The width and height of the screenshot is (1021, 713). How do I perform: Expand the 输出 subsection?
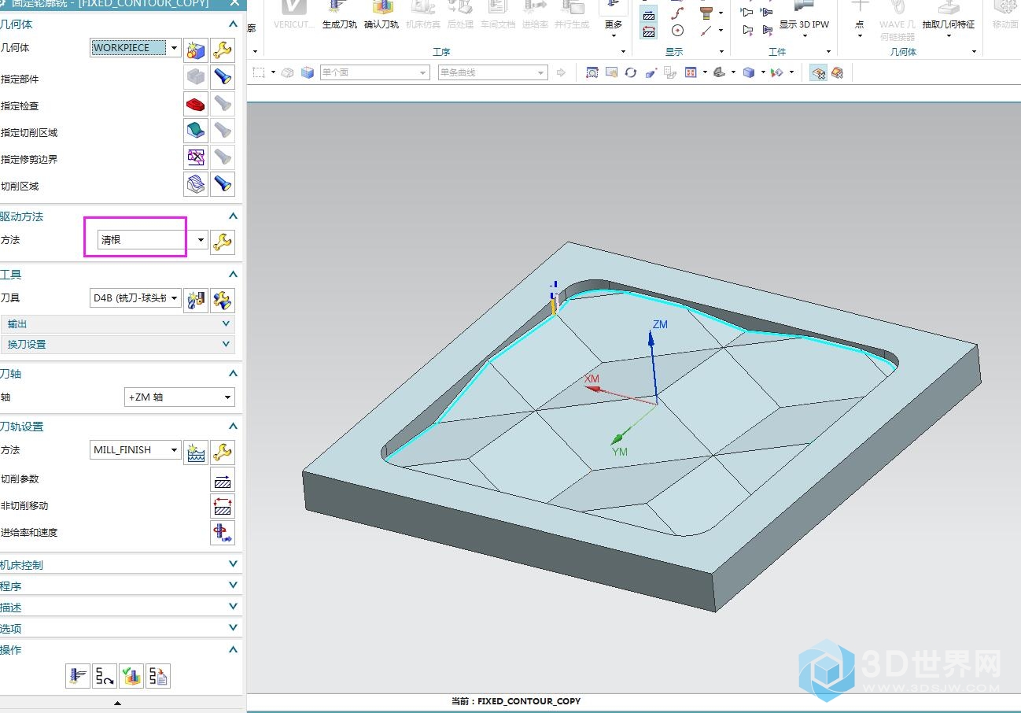tap(119, 324)
